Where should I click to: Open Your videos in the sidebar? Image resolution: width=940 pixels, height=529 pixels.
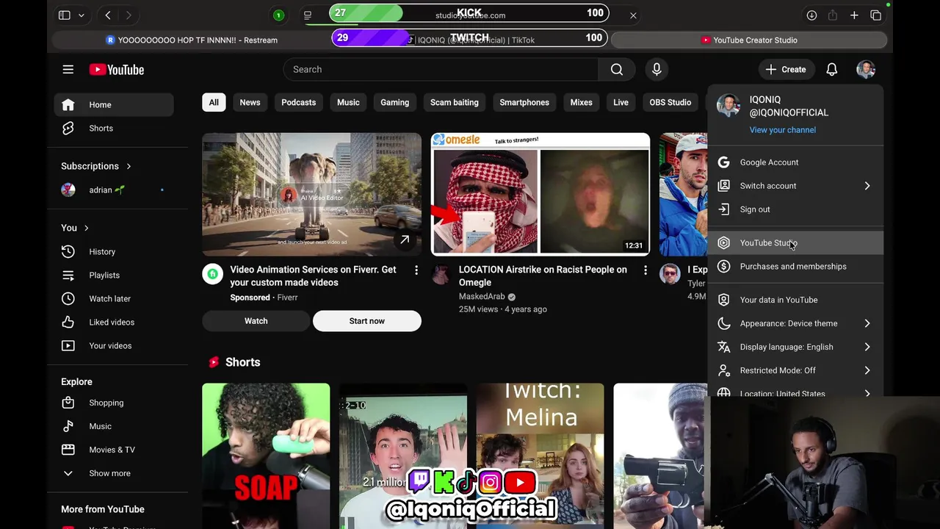point(114,345)
